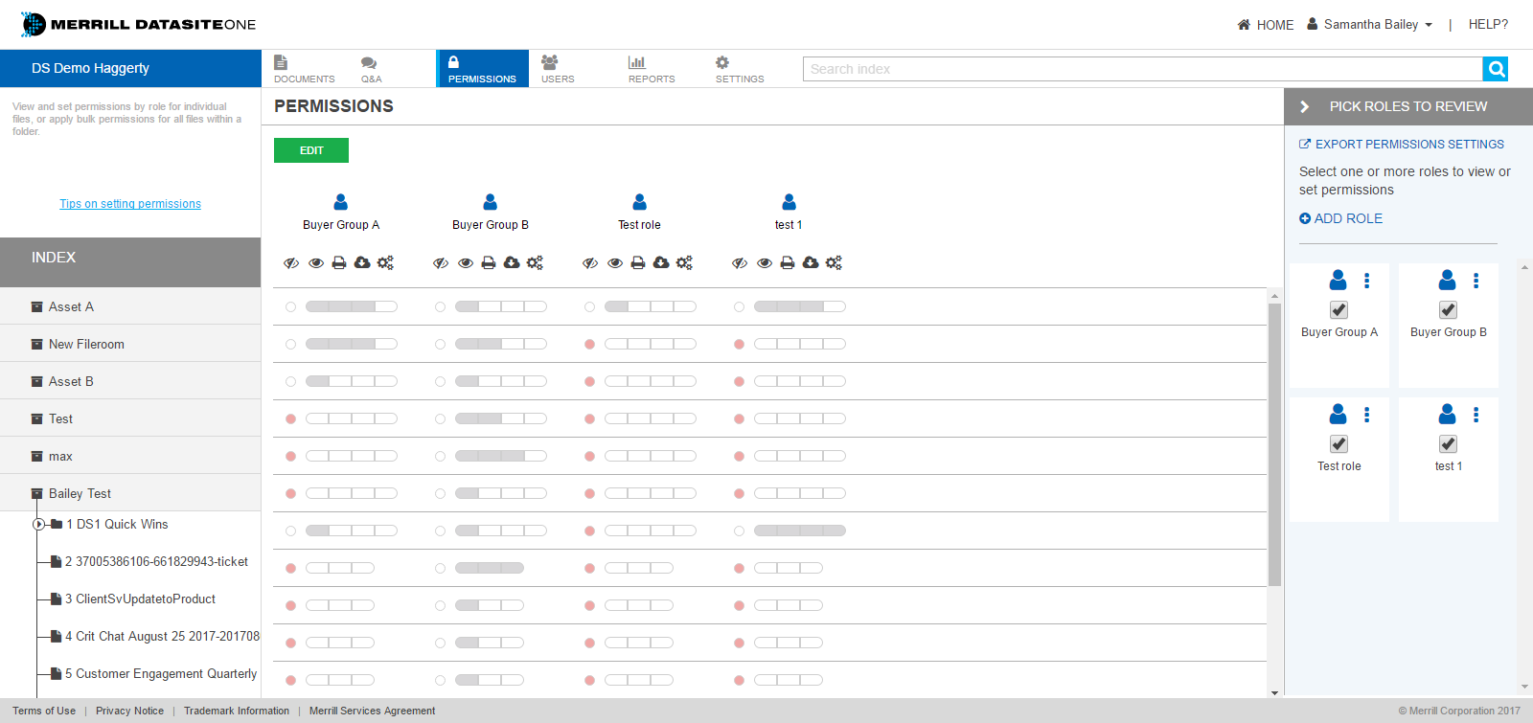Screen dimensions: 1533x723
Task: Expand the Test fileroom in index
Action: (130, 419)
